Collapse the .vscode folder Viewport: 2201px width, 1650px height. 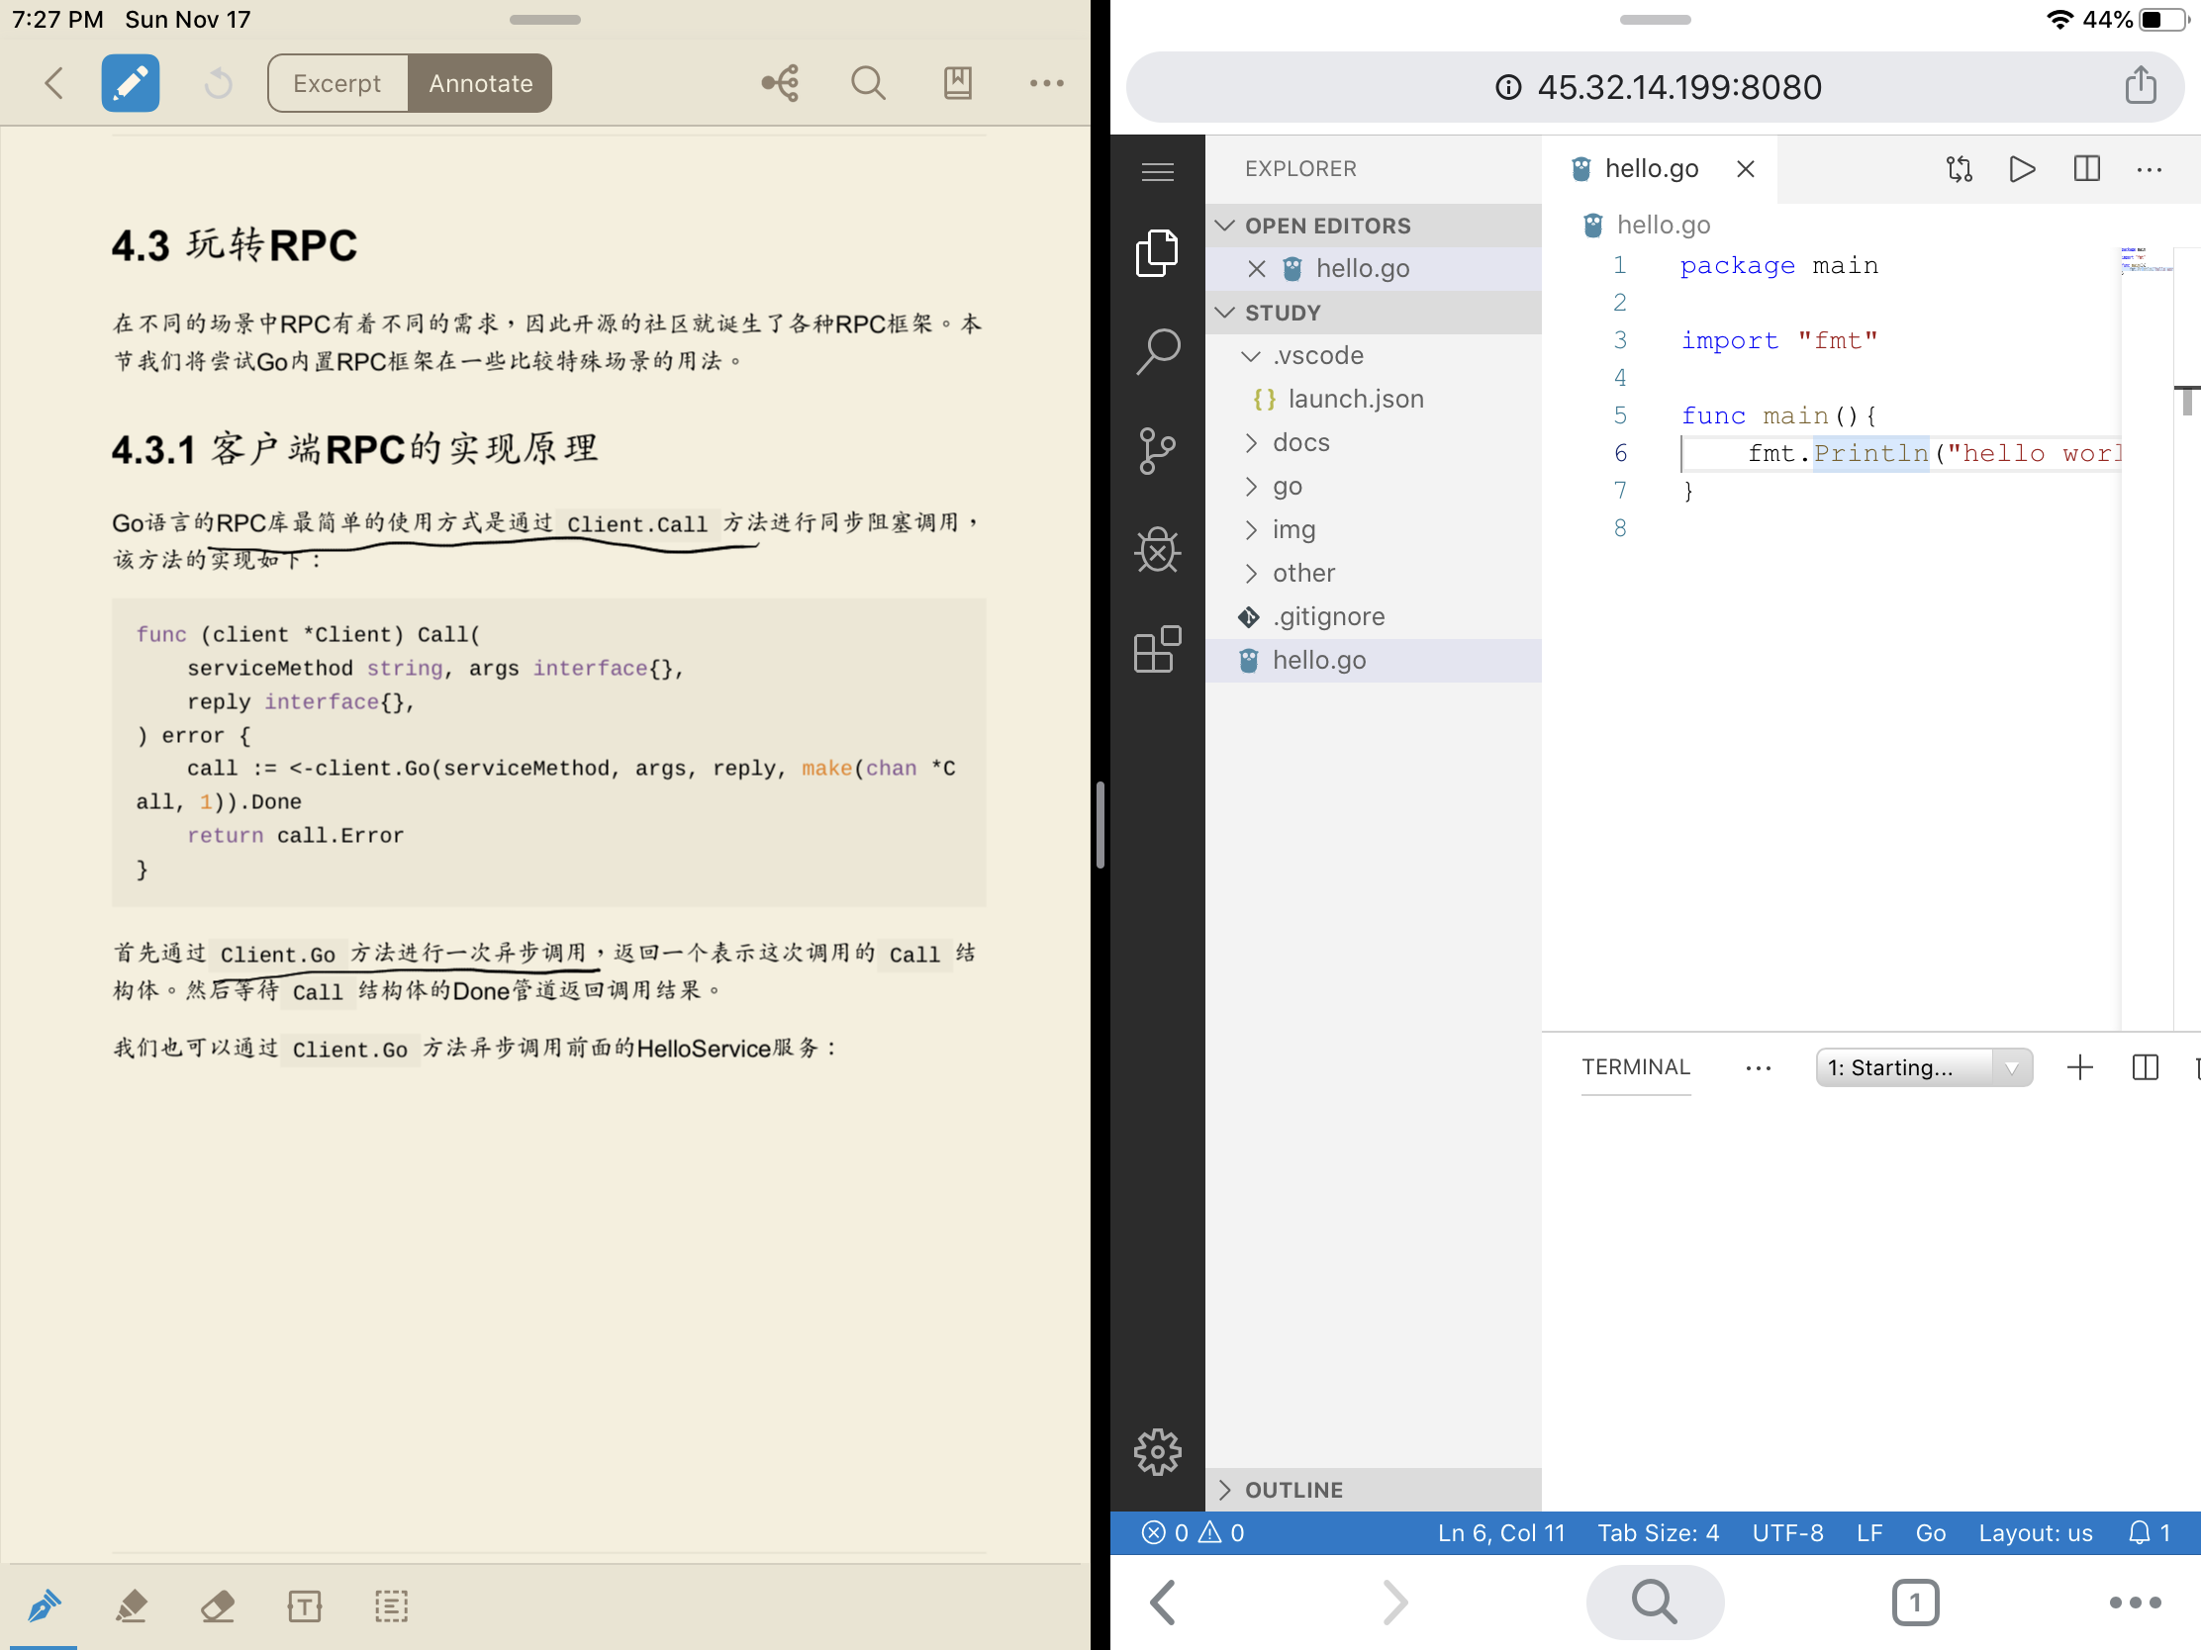[x=1316, y=356]
